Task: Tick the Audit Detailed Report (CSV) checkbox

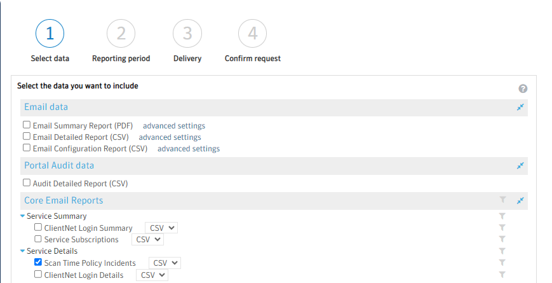Action: (x=27, y=183)
